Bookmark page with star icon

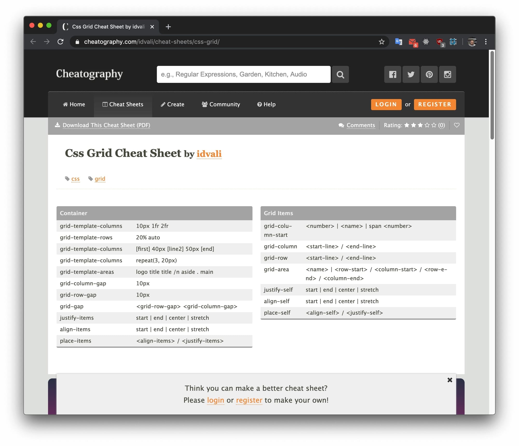coord(381,42)
